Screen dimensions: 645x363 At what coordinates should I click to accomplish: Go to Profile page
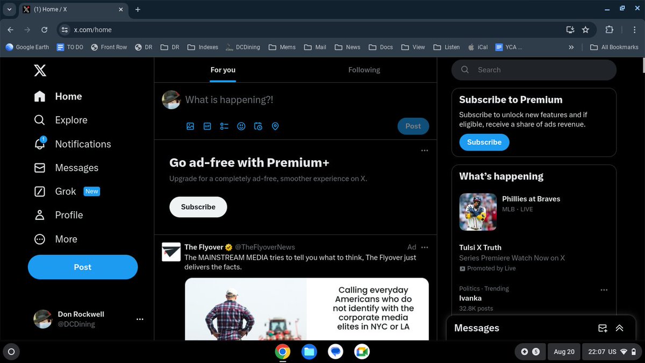(x=58, y=215)
